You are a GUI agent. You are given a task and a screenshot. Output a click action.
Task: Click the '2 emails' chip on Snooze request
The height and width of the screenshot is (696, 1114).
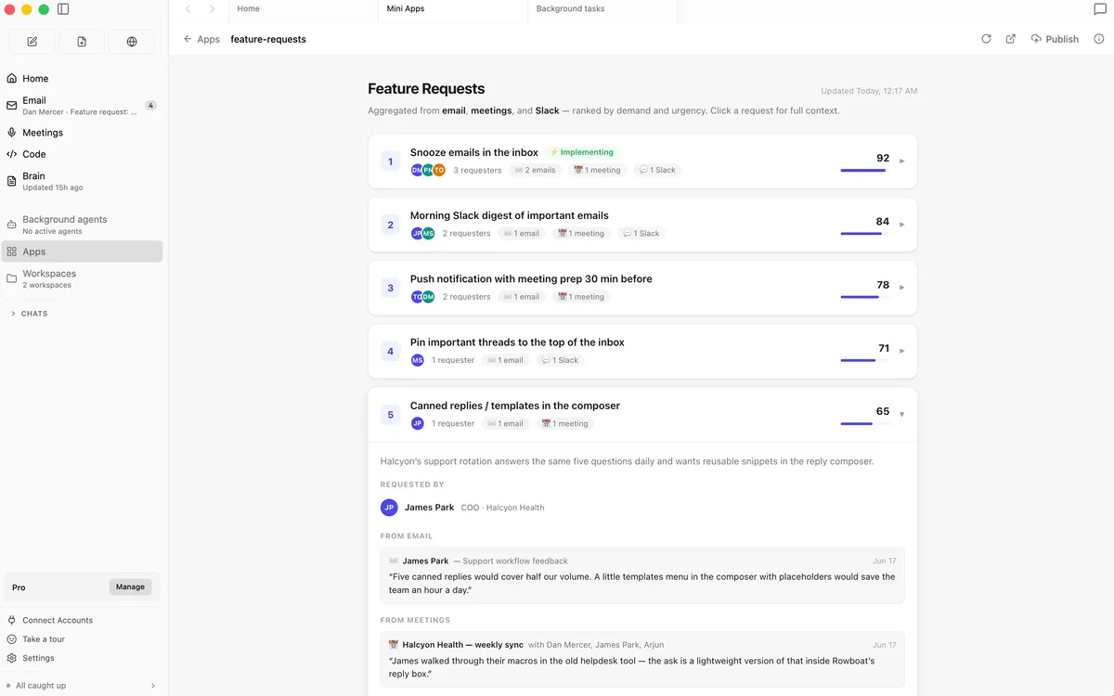point(535,170)
